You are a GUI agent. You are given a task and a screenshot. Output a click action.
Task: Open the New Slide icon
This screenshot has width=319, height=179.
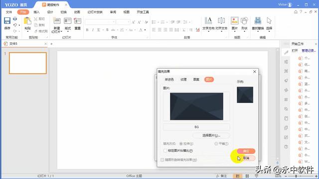click(57, 21)
